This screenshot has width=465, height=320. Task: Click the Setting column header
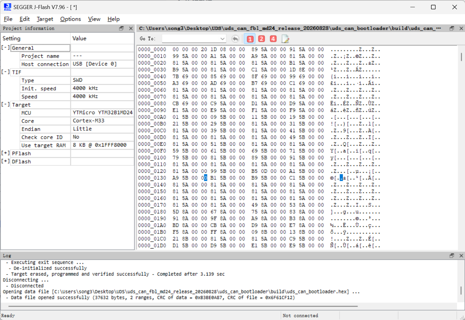tap(36, 38)
